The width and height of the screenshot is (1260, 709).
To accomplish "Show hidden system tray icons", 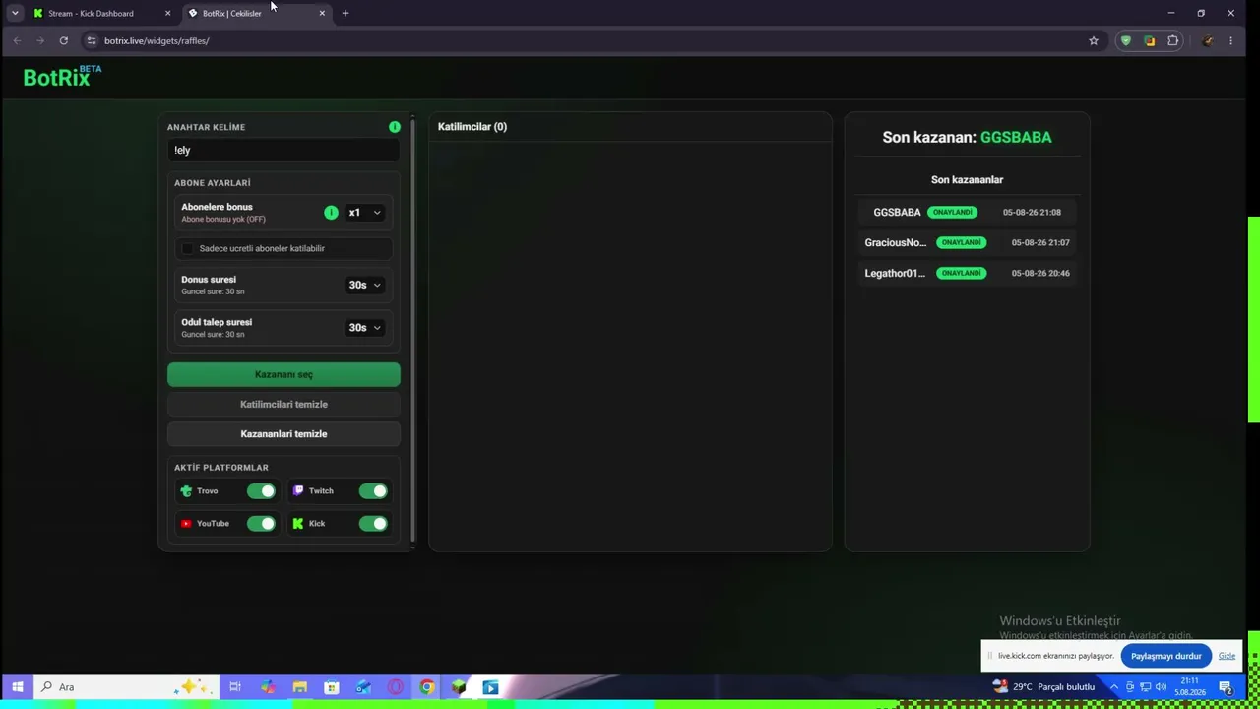I will 1114,687.
